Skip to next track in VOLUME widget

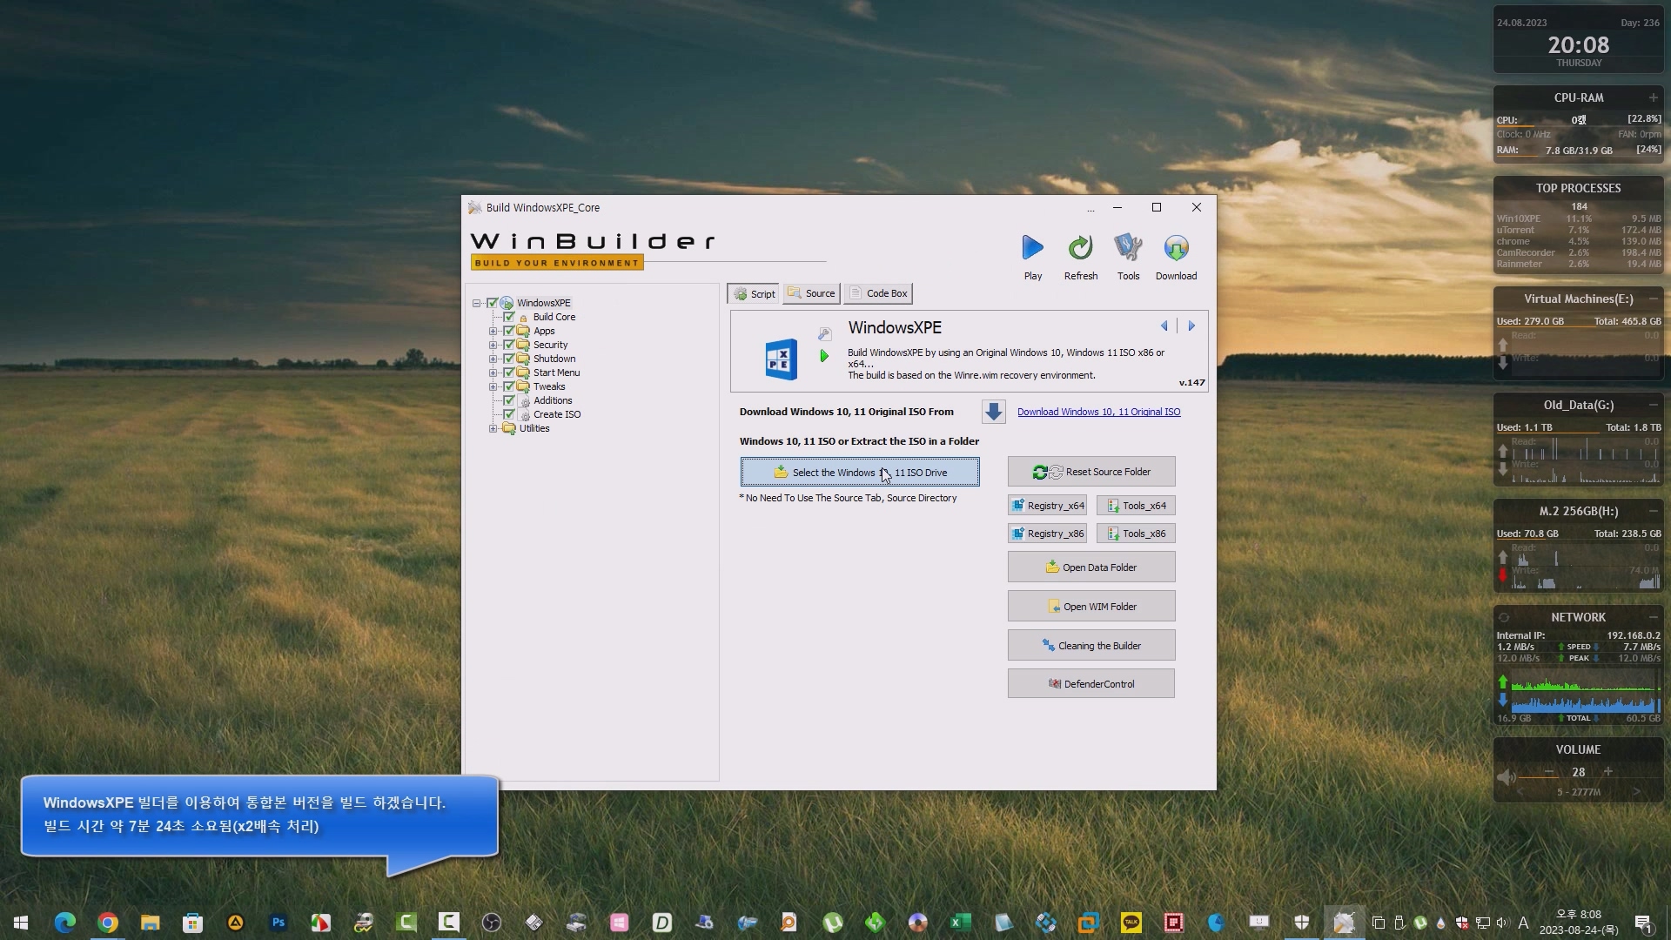1636,792
